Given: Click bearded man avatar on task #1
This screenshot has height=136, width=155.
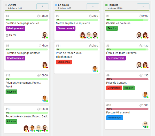Looking at the screenshot, I should (139, 35).
